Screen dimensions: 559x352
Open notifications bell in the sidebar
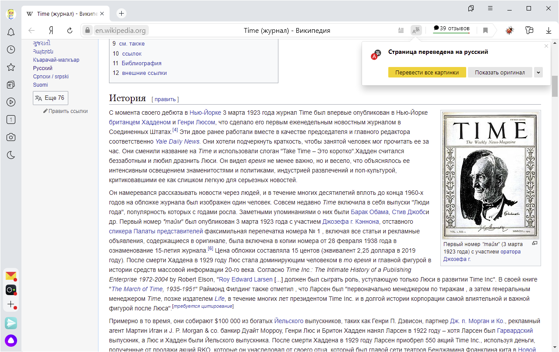11,32
